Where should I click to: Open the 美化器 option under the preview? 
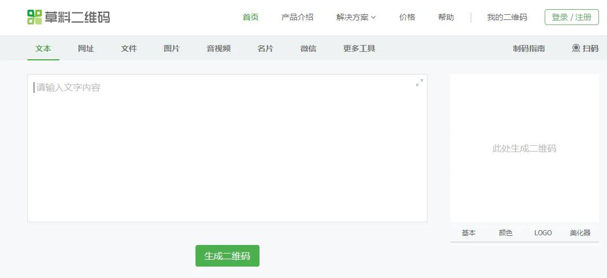coord(580,233)
